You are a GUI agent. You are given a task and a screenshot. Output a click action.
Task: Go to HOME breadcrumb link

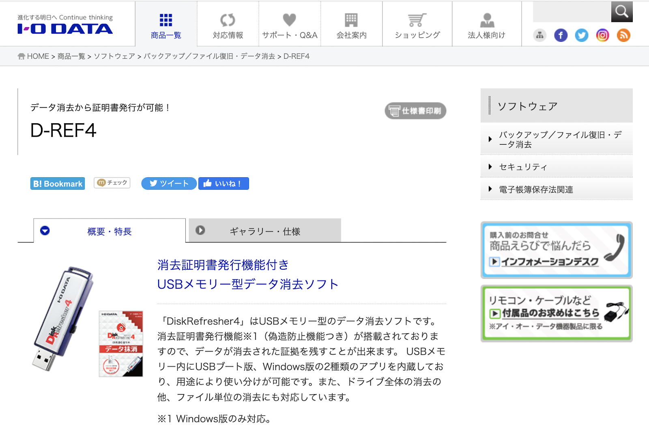click(x=33, y=56)
